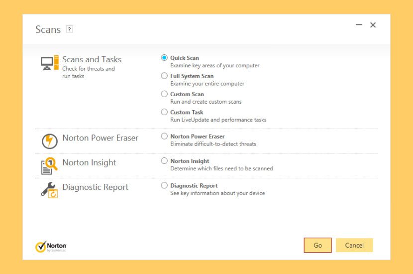The height and width of the screenshot is (274, 413).
Task: Open help via the question mark icon
Action: coord(69,29)
